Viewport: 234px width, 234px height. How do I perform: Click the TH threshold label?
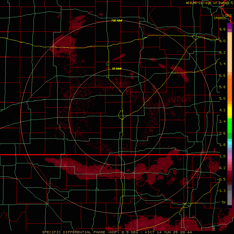223,203
